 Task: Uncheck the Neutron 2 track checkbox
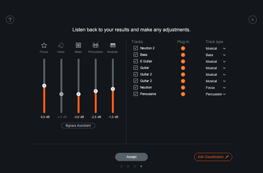point(136,48)
